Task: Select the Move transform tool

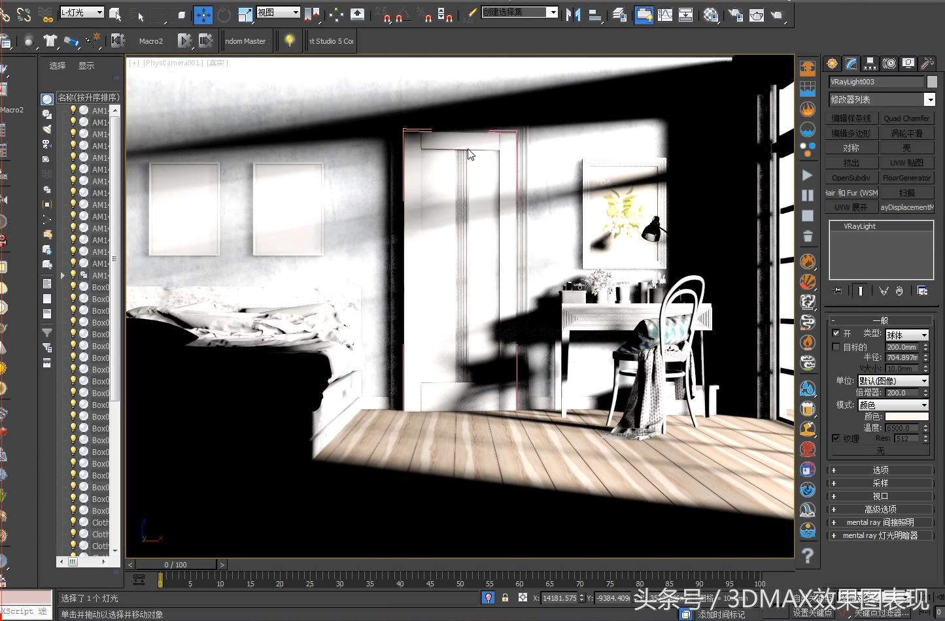Action: [203, 14]
